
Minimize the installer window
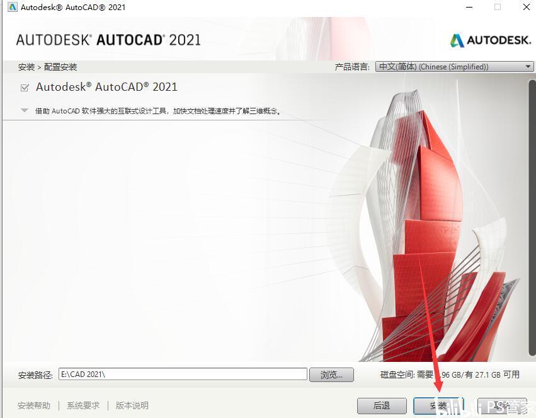tap(470, 7)
